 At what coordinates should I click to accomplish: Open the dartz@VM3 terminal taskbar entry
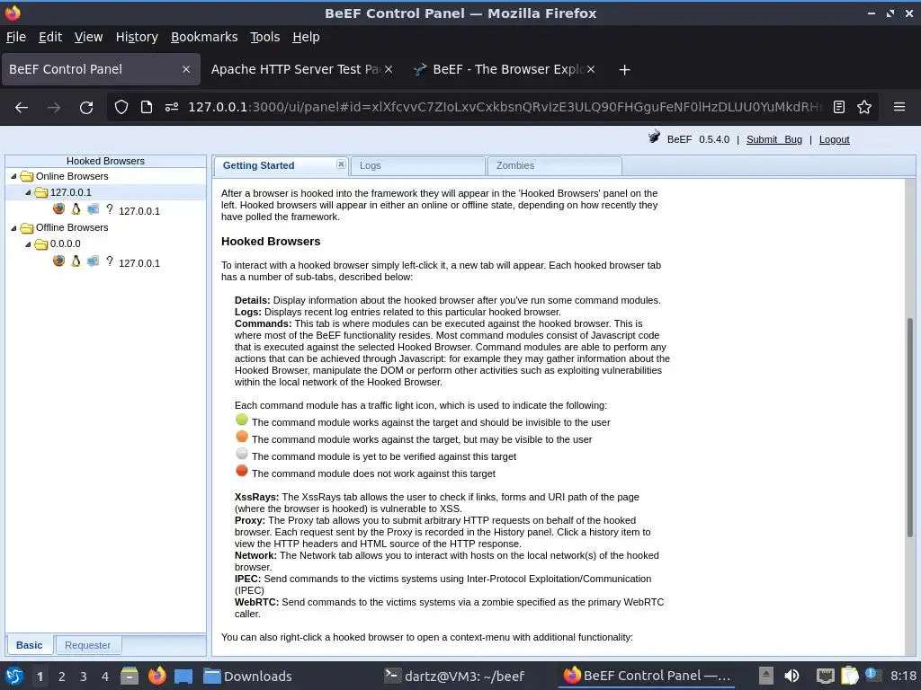[x=455, y=676]
